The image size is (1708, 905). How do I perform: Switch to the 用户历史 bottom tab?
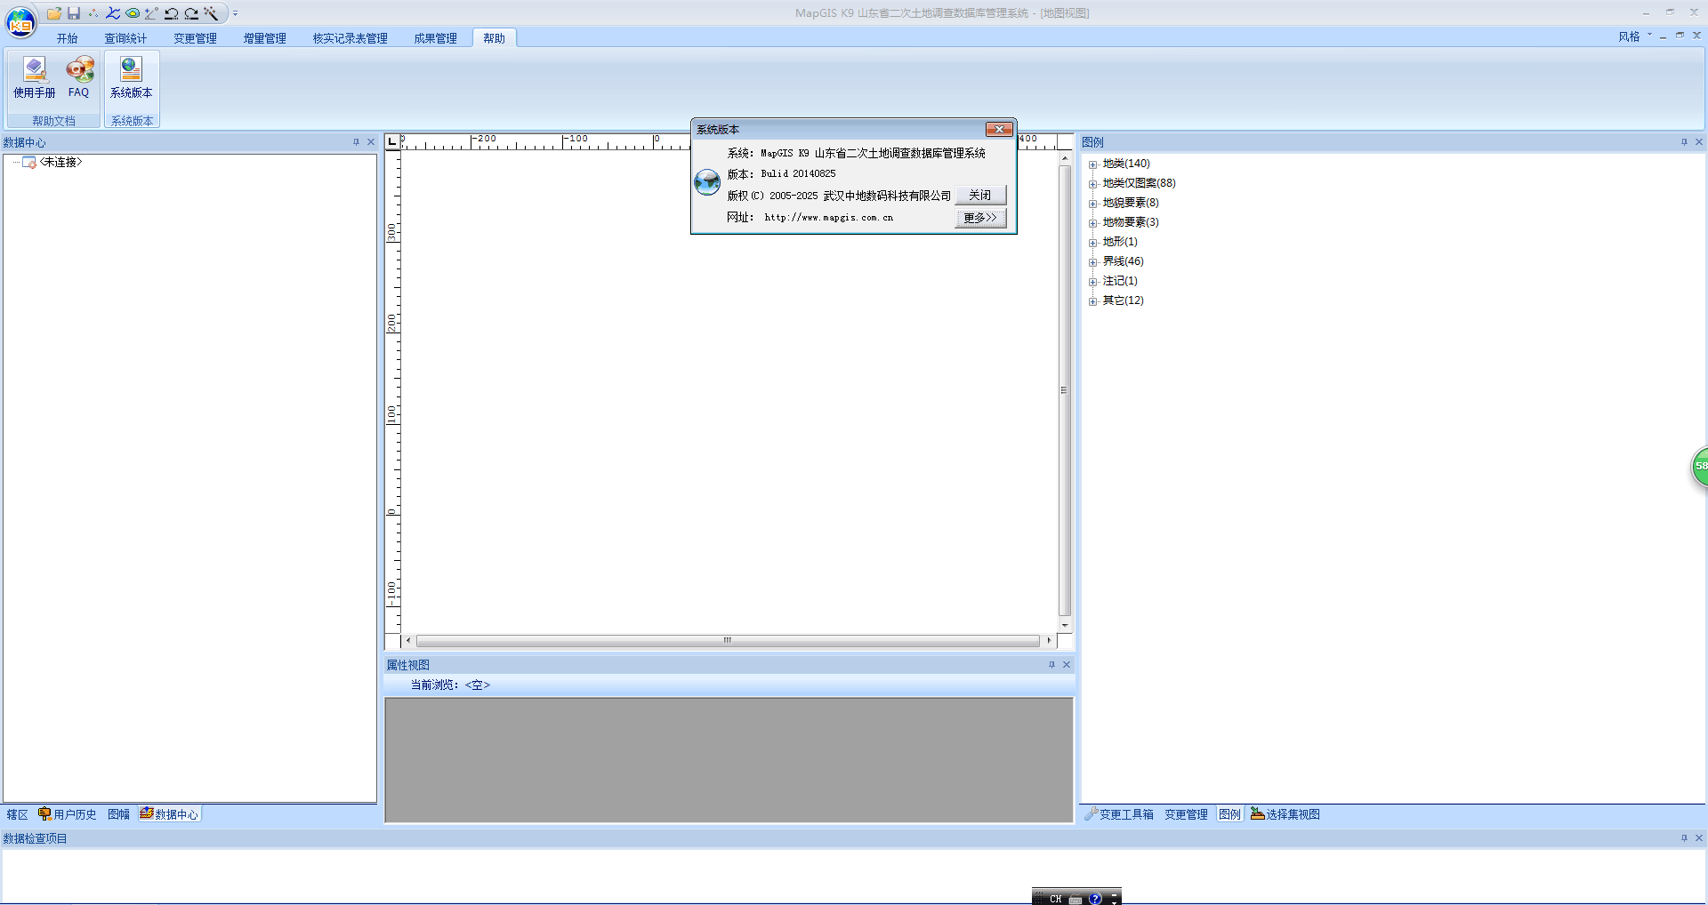(x=68, y=814)
